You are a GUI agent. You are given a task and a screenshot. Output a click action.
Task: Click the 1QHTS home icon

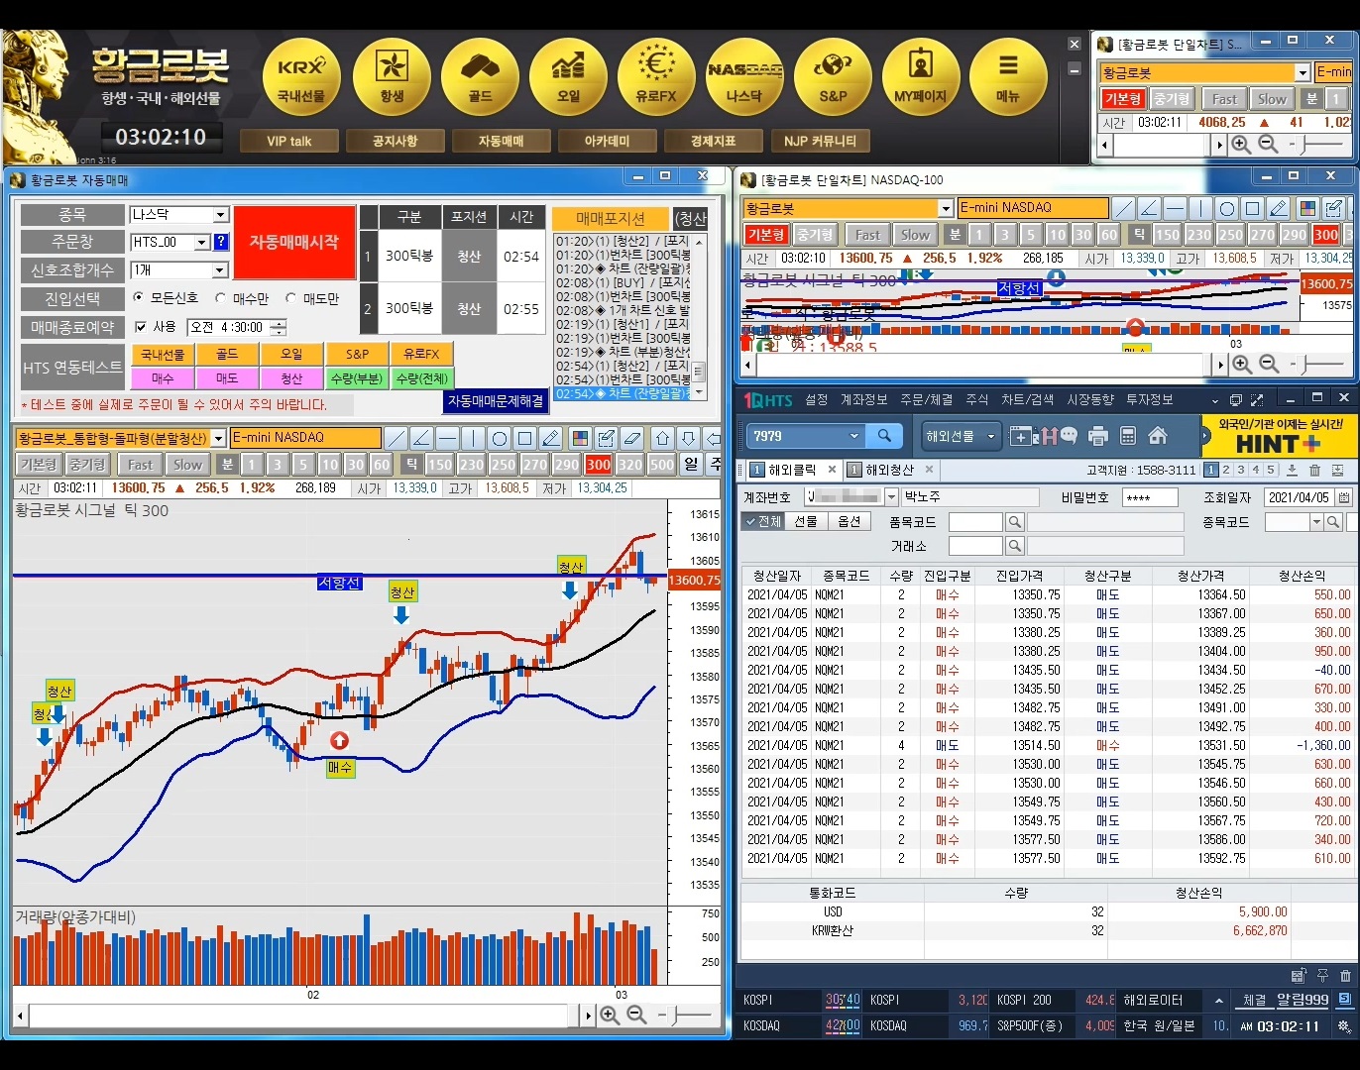pyautogui.click(x=1157, y=436)
